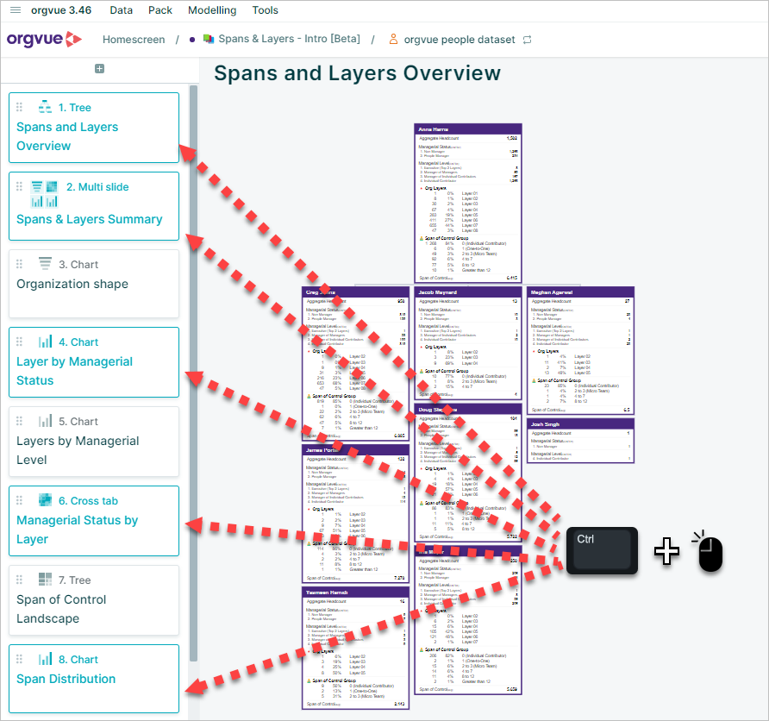Open the Pack menu
This screenshot has height=721, width=769.
[x=160, y=10]
